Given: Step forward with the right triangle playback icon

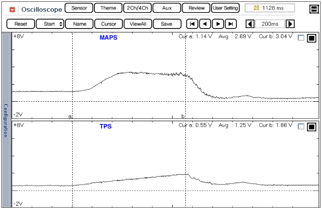Looking at the screenshot, I should (x=218, y=24).
